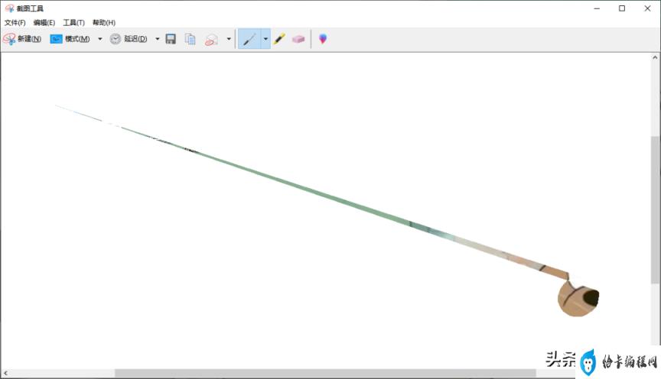The height and width of the screenshot is (379, 661).
Task: Maximize the Snipping Tool window
Action: [622, 8]
